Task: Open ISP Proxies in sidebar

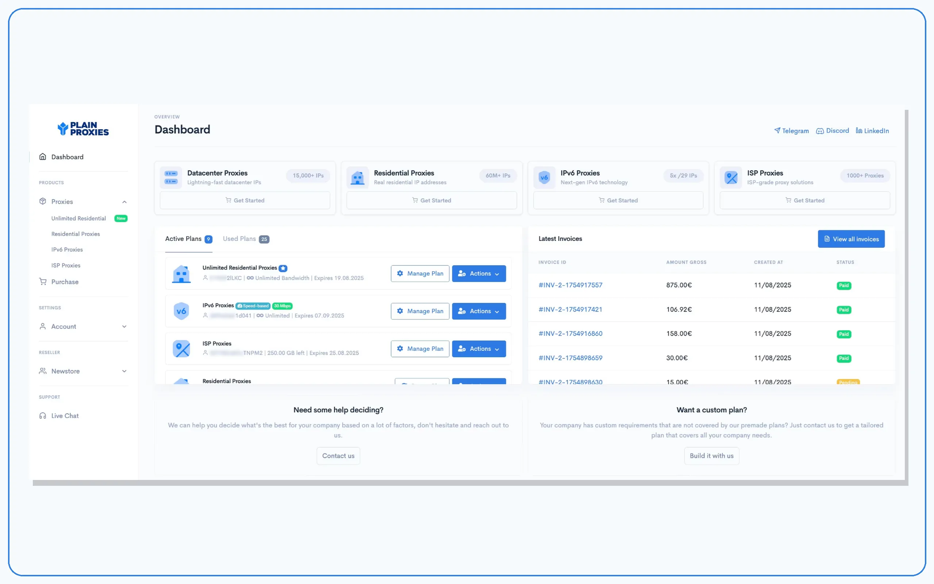Action: 66,265
